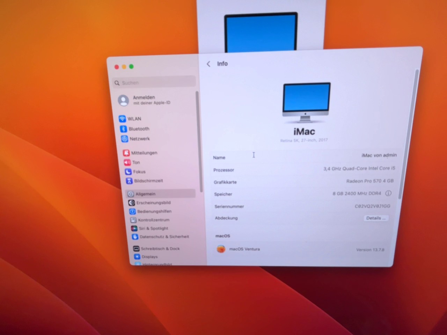Select Fokus in the sidebar

[x=139, y=172]
